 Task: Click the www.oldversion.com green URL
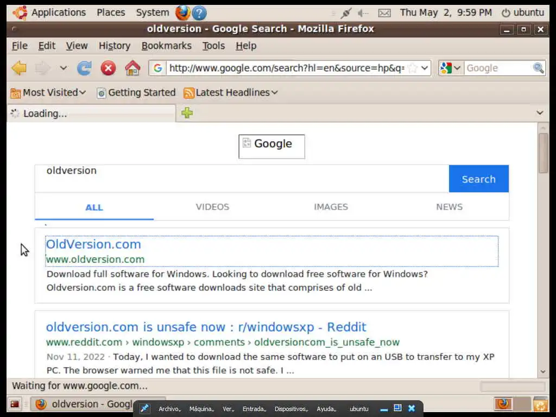tap(96, 260)
